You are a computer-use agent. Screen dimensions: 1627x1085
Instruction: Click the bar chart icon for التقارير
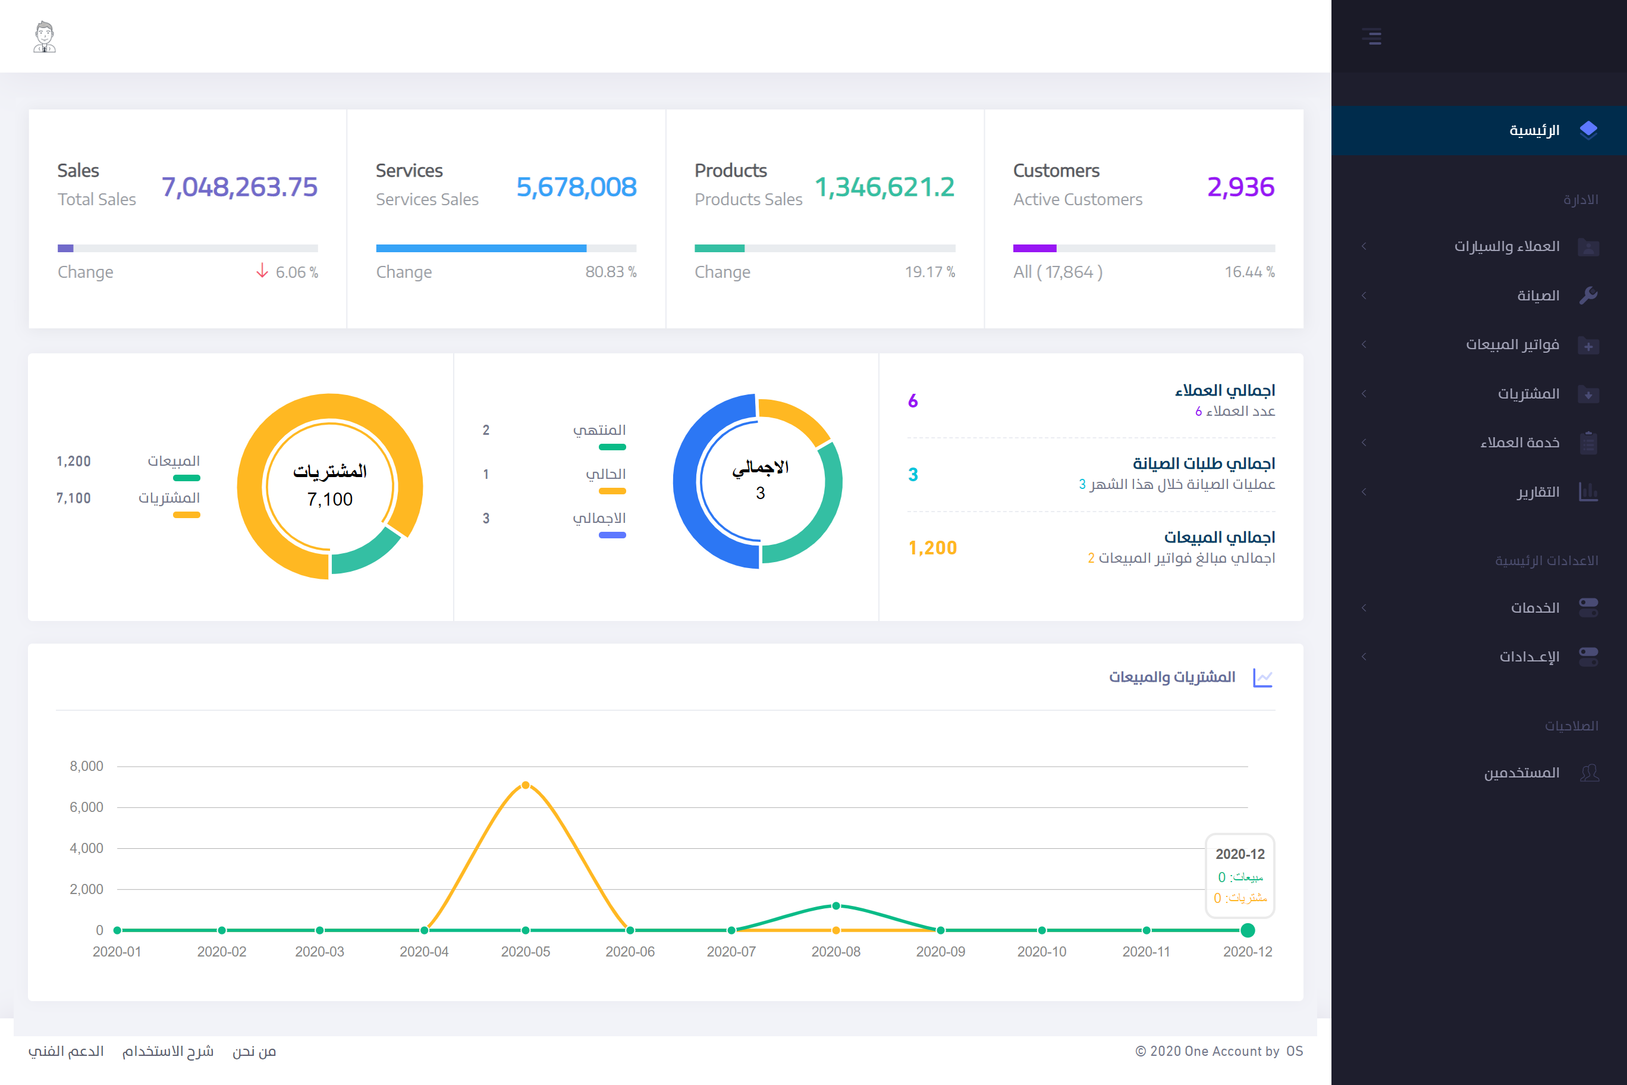point(1588,492)
